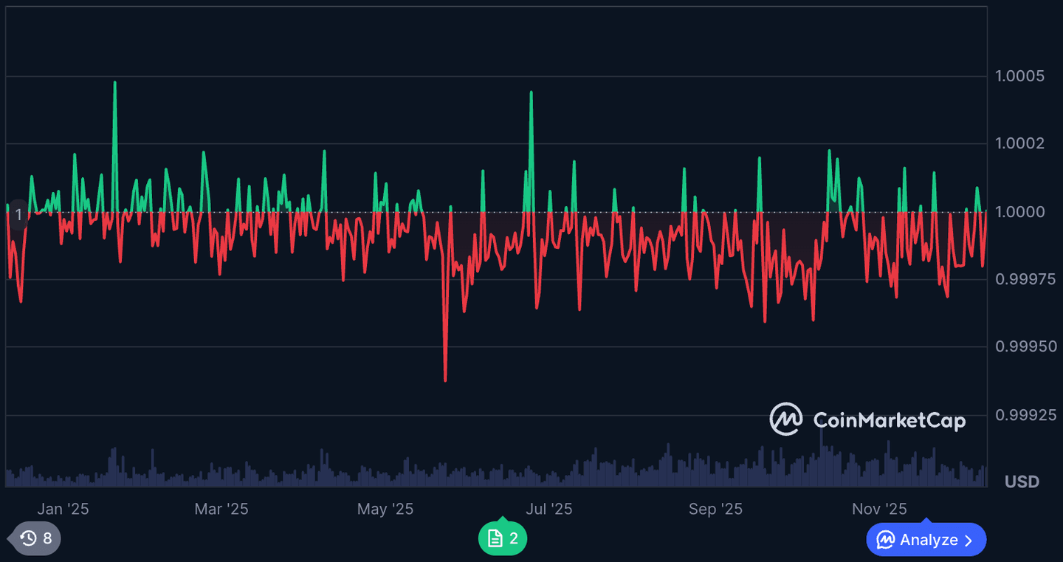Click the 0.99925 price axis value

1027,414
